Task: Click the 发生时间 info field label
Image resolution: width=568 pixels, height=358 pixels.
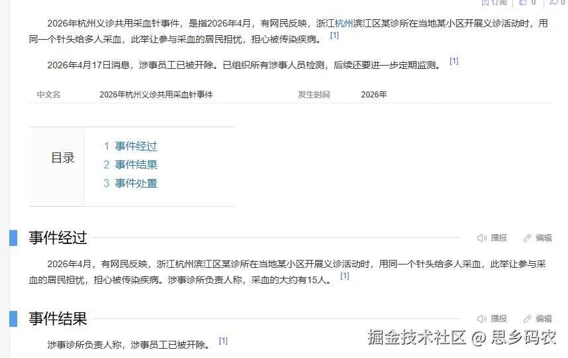Action: (x=314, y=95)
